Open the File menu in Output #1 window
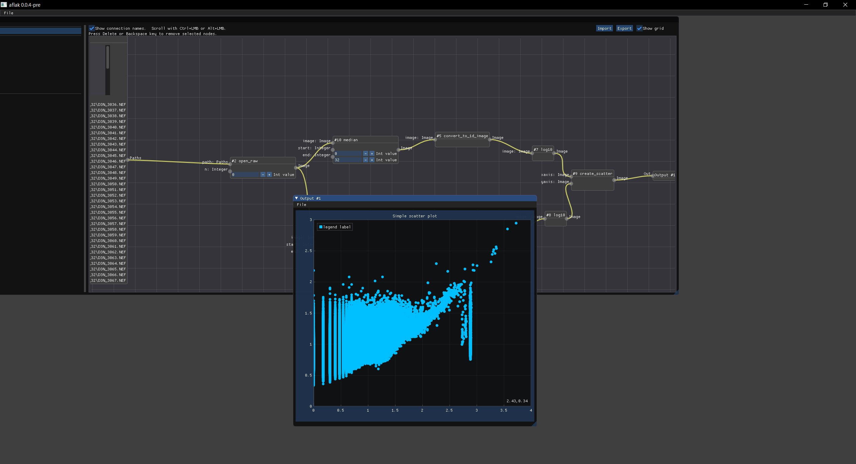The height and width of the screenshot is (464, 856). pos(301,205)
